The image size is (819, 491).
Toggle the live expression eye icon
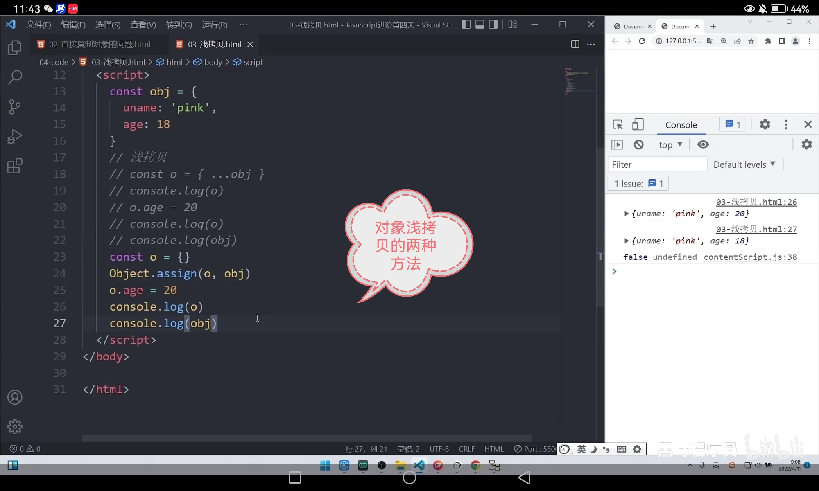coord(703,144)
